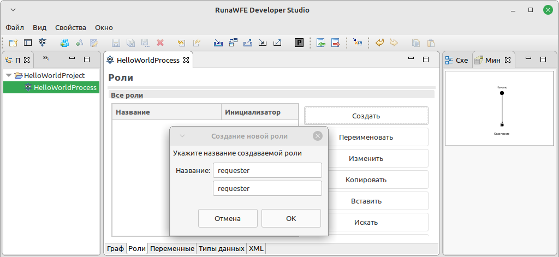Click the blue export arrow tray icon

248,43
